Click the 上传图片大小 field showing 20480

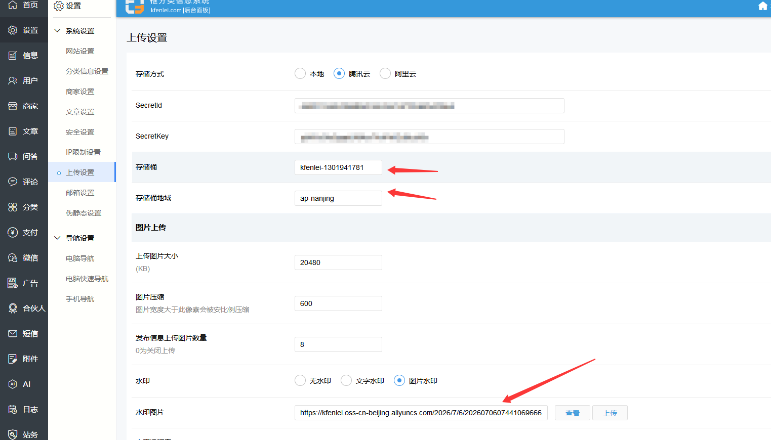338,262
